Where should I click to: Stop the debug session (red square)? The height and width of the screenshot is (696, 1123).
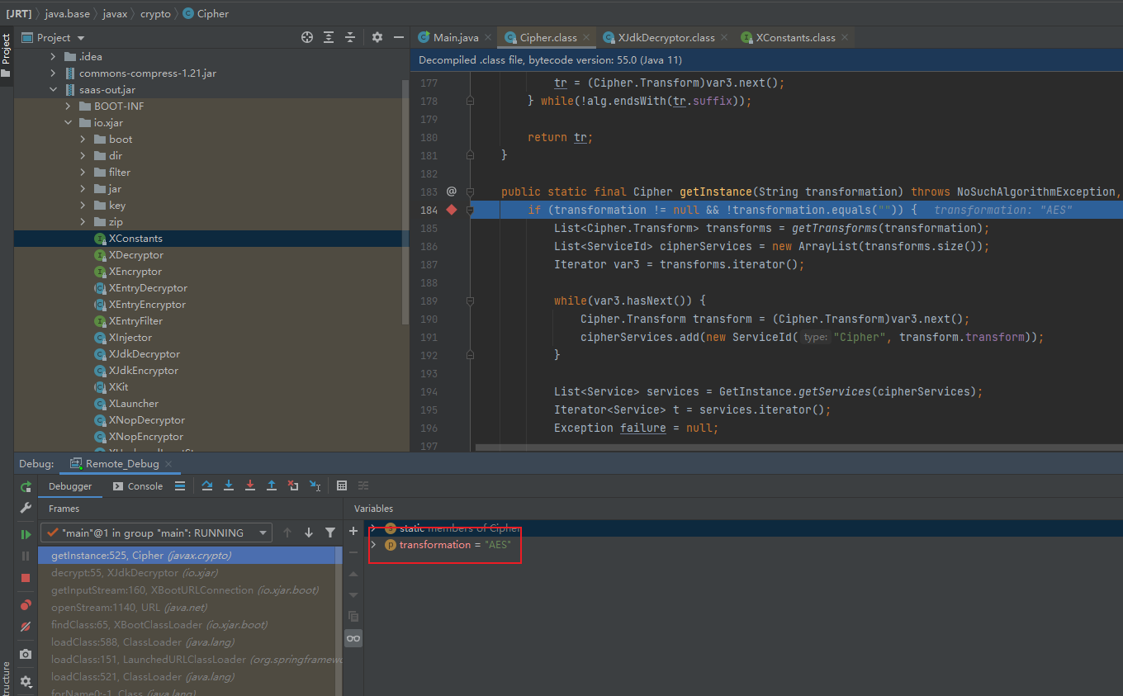pos(26,578)
